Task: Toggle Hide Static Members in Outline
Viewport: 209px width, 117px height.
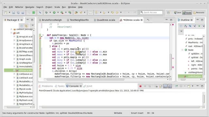Action: 195,26
